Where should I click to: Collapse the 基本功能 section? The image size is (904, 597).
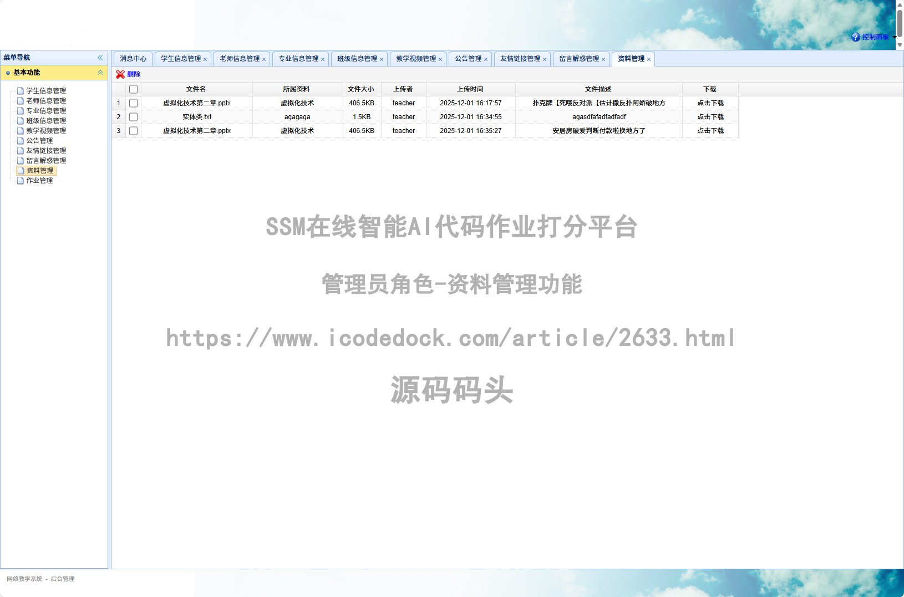click(100, 73)
